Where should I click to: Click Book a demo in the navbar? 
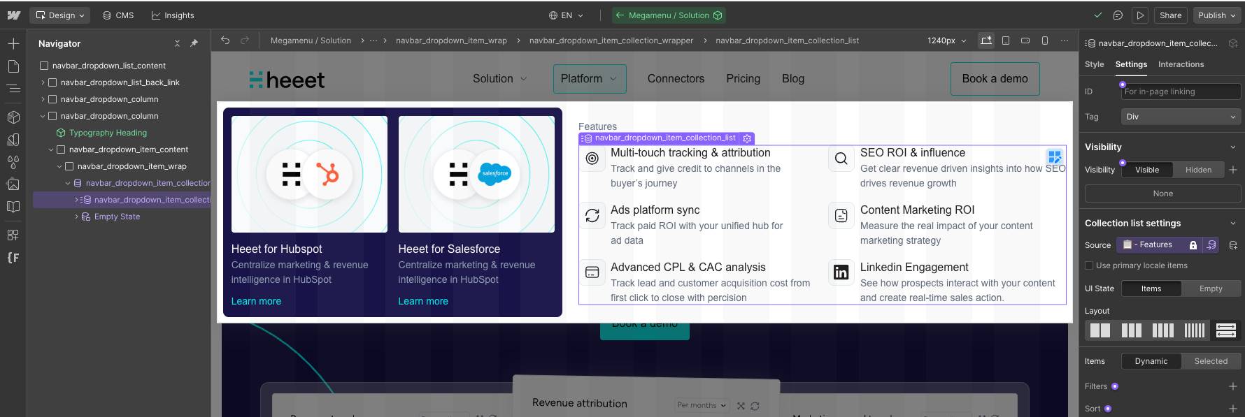tap(995, 79)
